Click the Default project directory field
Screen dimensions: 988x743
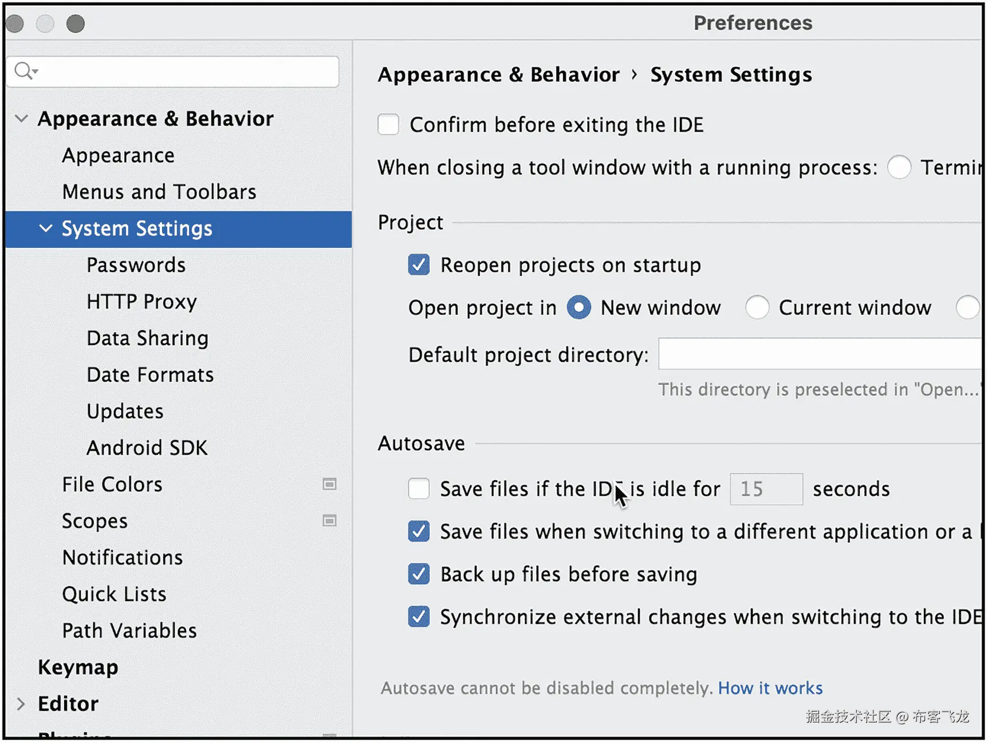pyautogui.click(x=819, y=354)
